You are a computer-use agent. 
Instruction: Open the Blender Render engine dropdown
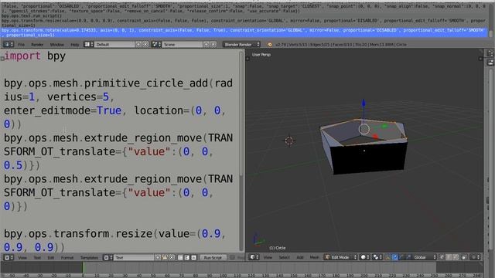pos(242,45)
